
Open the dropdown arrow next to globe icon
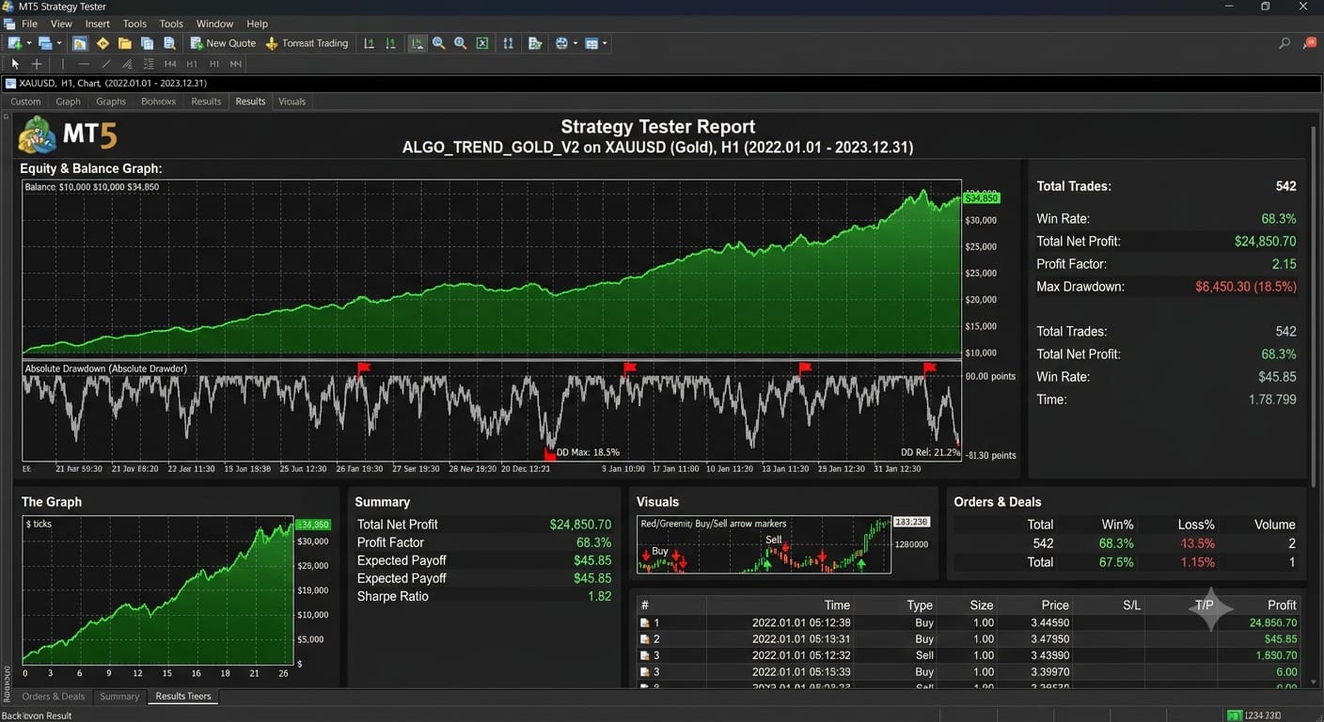(x=575, y=43)
